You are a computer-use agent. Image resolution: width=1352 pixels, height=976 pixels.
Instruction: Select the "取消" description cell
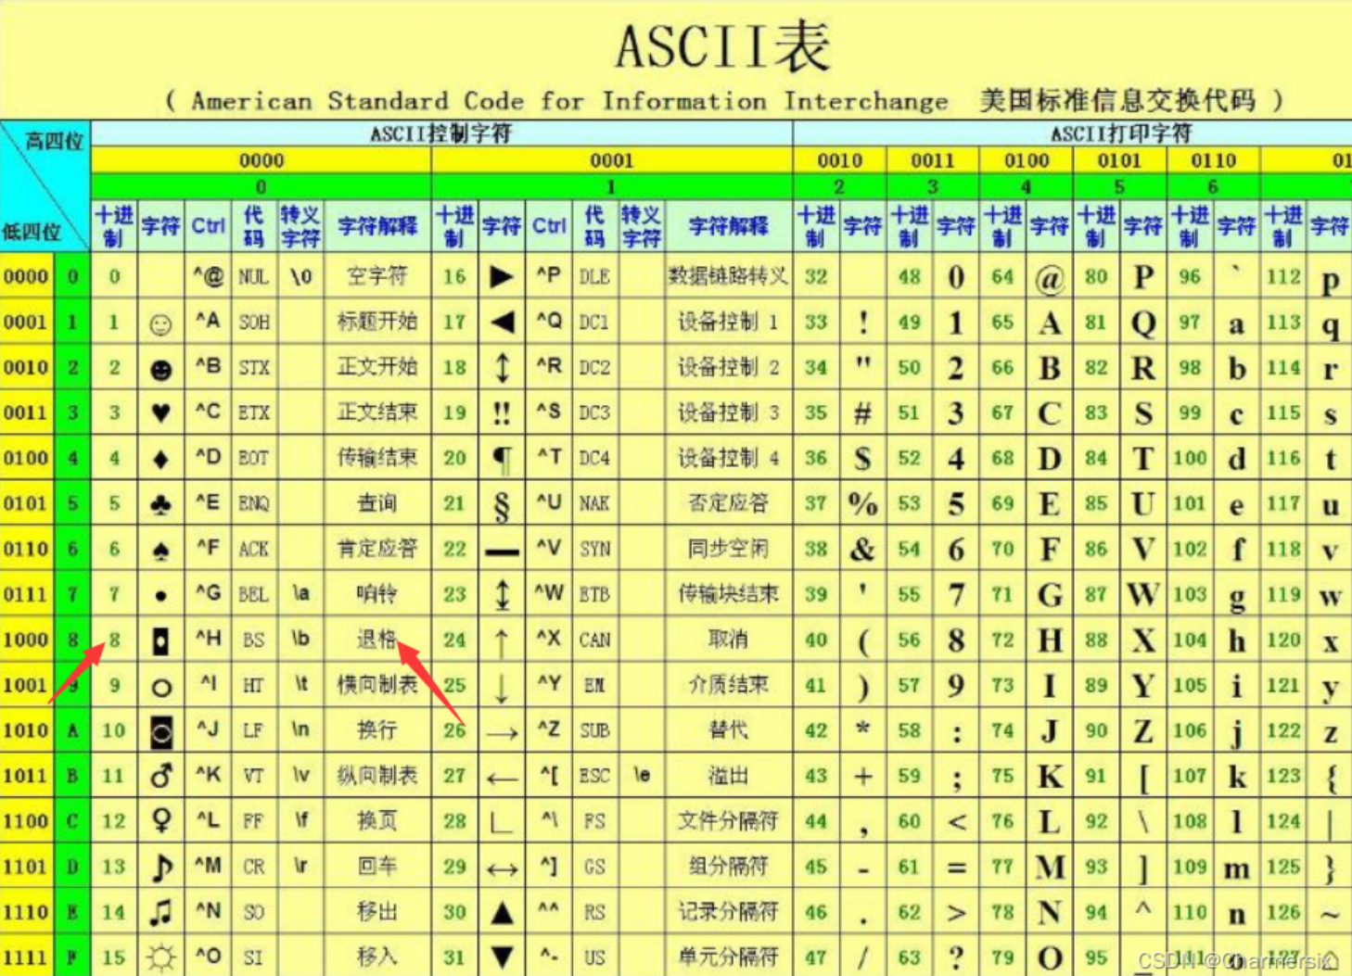728,640
